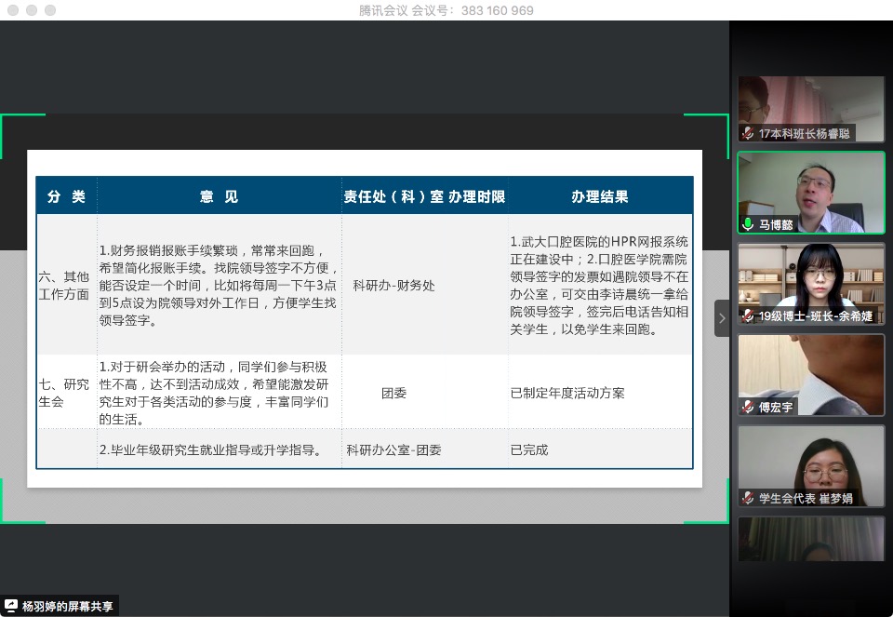Click name label 19级博士-班长-余希婕
This screenshot has height=617, width=893.
(816, 315)
